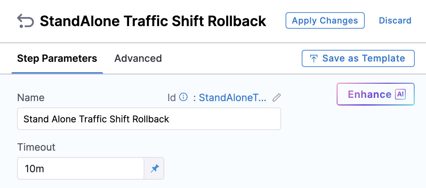Click the colon separator after the Id info icon
426x188 pixels.
pos(195,98)
